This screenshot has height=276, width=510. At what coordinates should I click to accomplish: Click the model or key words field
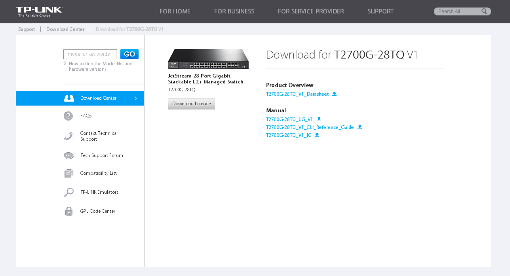click(90, 54)
